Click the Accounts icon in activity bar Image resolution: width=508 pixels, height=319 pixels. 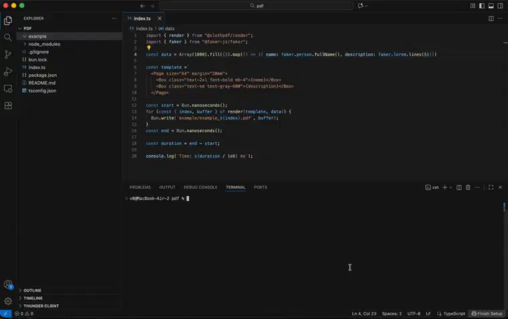click(x=8, y=285)
